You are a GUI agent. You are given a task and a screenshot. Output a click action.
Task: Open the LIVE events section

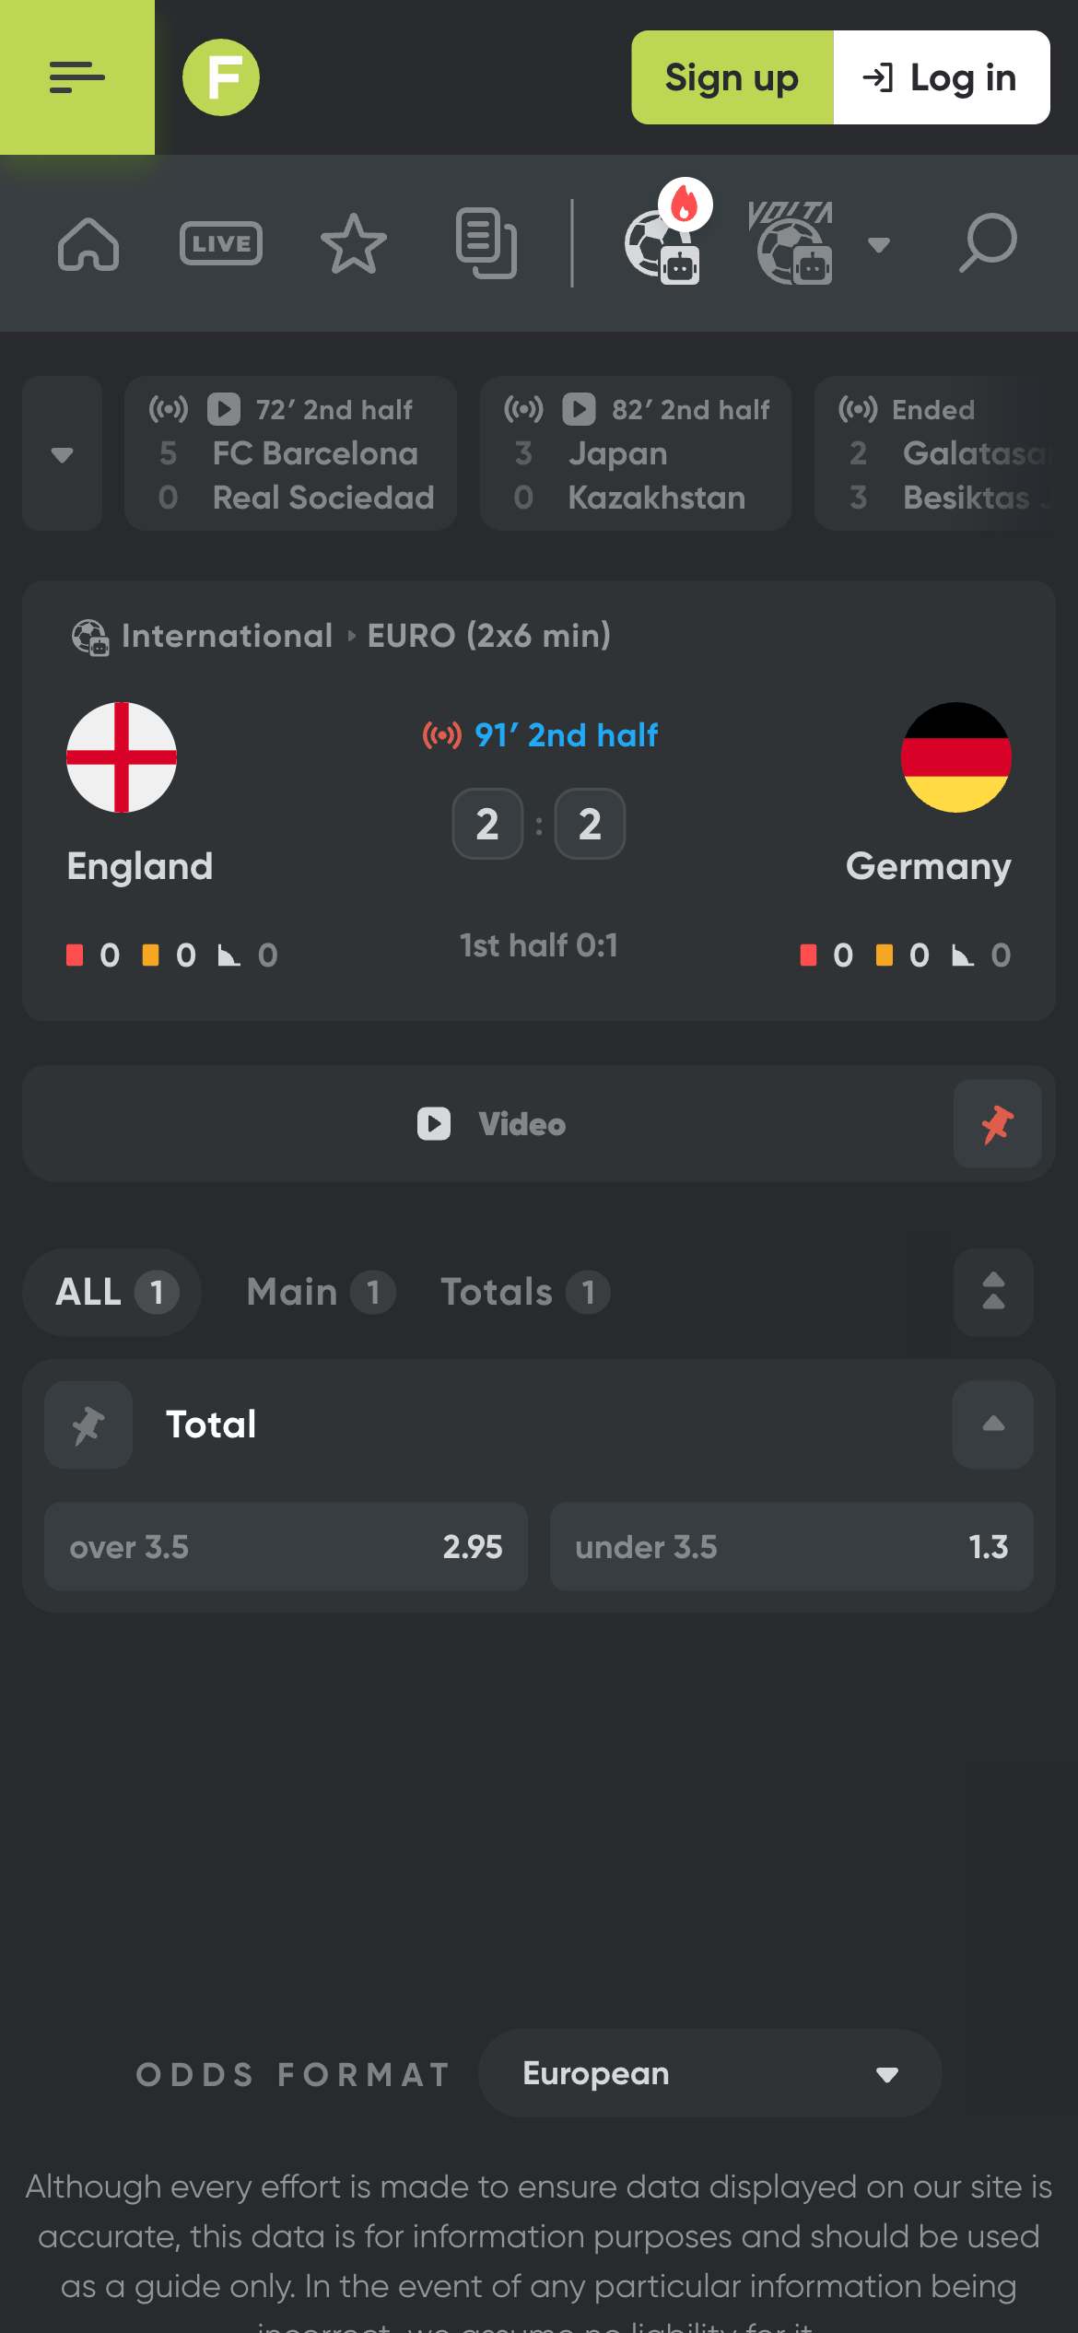(221, 244)
